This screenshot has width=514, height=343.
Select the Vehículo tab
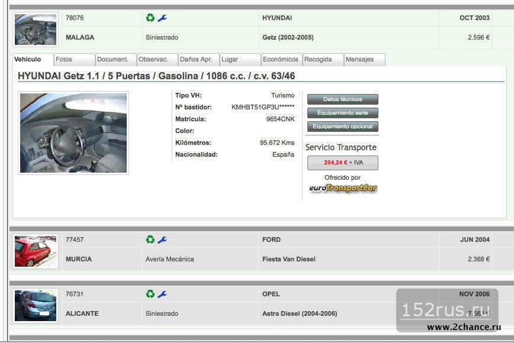[x=33, y=60]
